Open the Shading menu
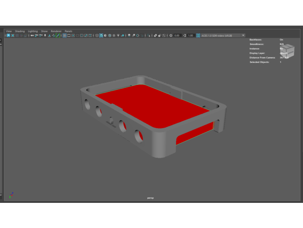The image size is (303, 228). [20, 31]
